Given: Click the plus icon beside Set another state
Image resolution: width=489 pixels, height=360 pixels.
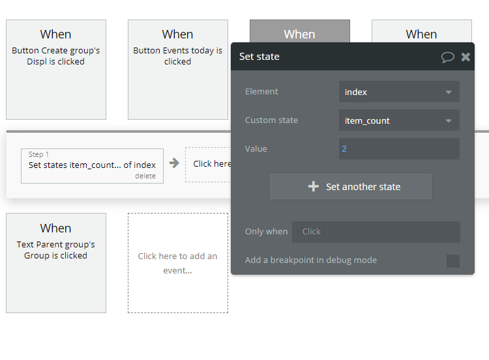Looking at the screenshot, I should pyautogui.click(x=314, y=187).
